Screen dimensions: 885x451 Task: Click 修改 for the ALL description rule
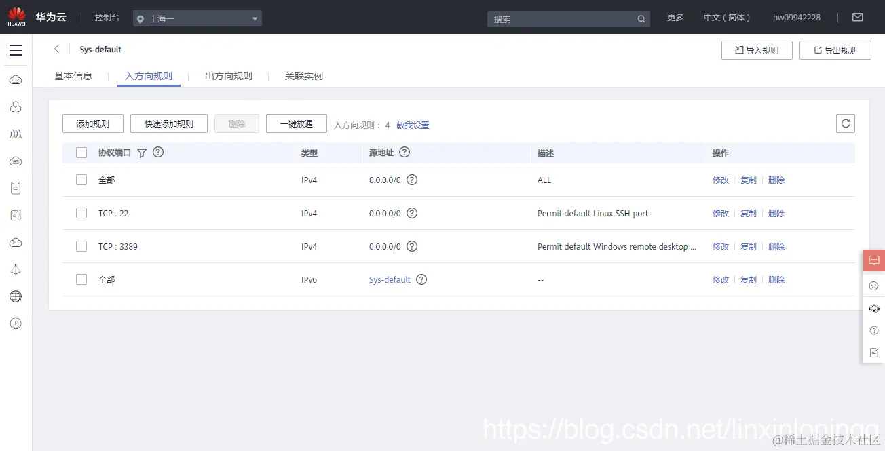(x=721, y=180)
